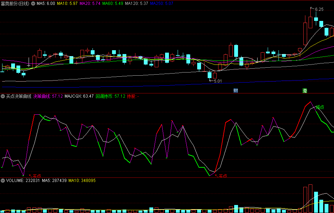Viewport: 334px width, 213px height.
Task: Select the MA120: 5.37 moving average label
Action: [136, 3]
